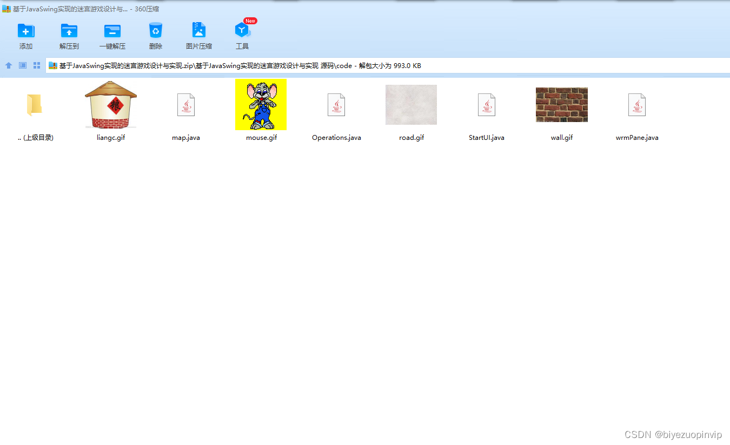Open the 工具 (Tools) icon with New badge
Screen dimensions: 730x445
(x=242, y=30)
